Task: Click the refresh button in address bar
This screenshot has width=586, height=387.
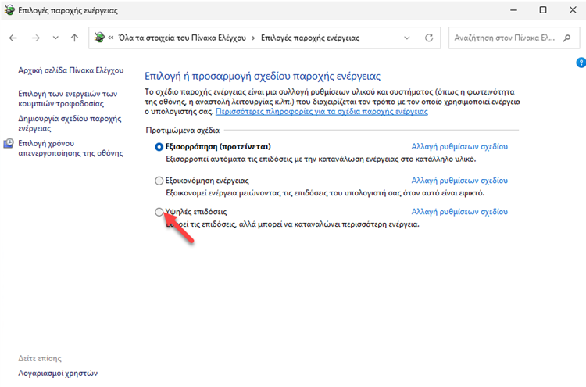Action: pos(428,38)
